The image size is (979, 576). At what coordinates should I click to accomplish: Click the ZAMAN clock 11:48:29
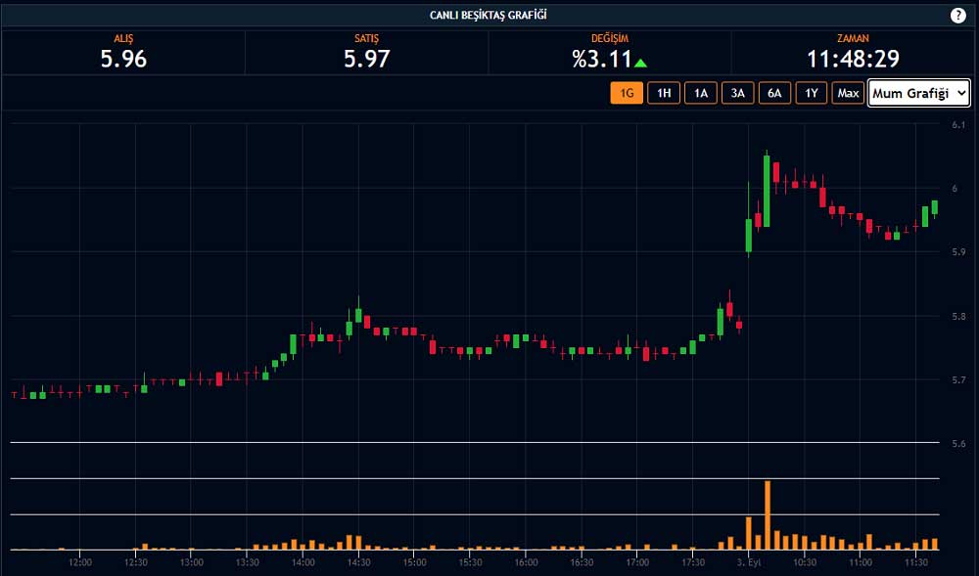tap(853, 60)
